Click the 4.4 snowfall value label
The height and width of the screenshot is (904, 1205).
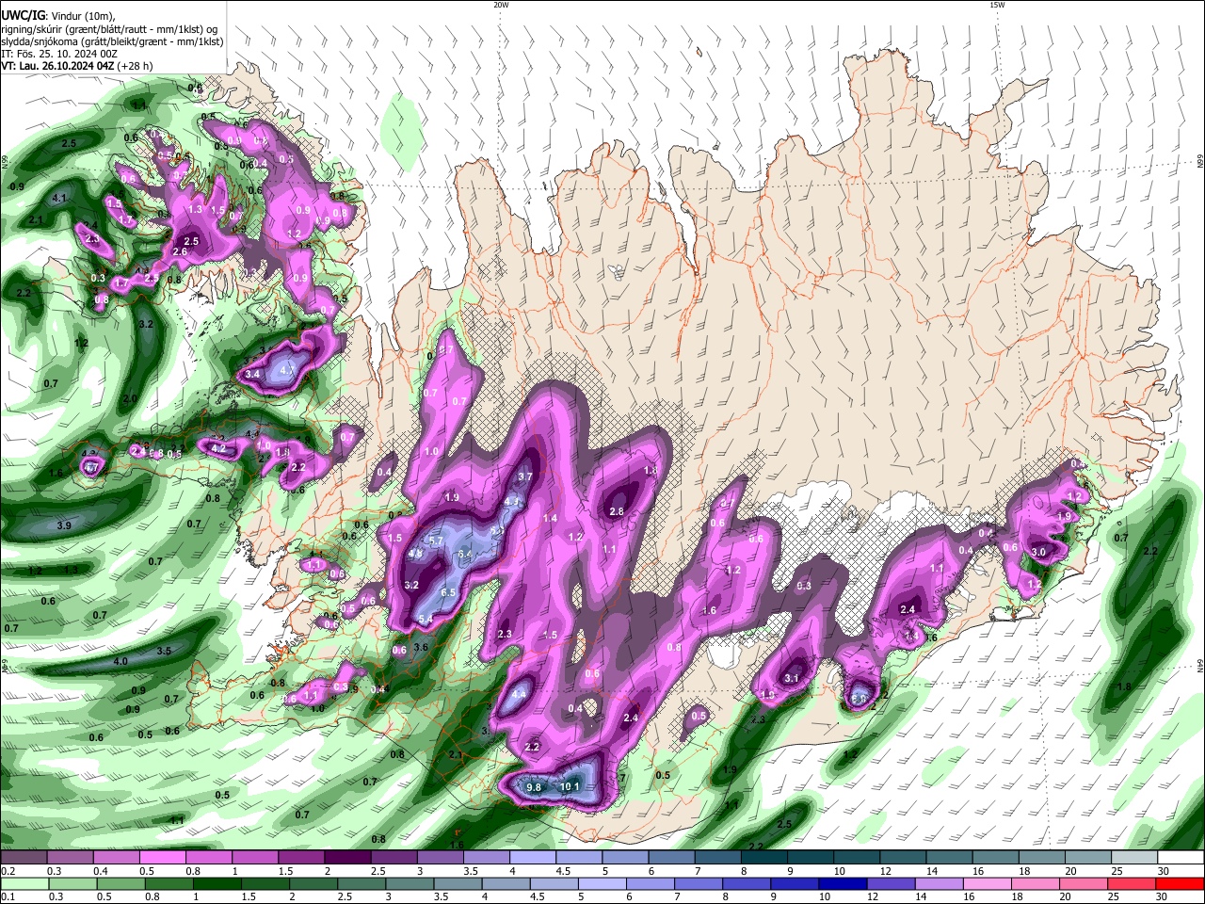[519, 695]
